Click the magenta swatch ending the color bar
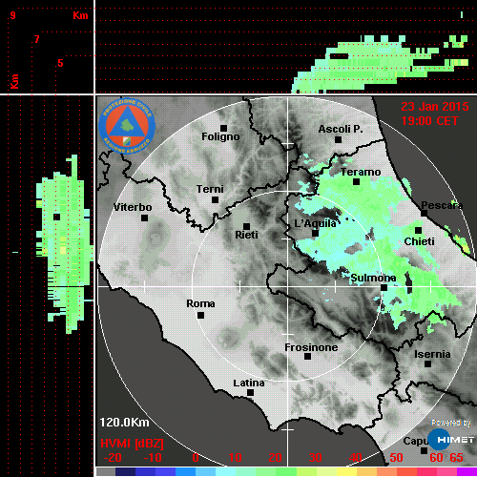Viewport: 477px width, 477px height. click(467, 471)
